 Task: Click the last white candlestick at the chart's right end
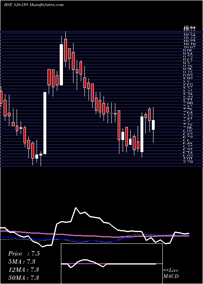click(153, 125)
